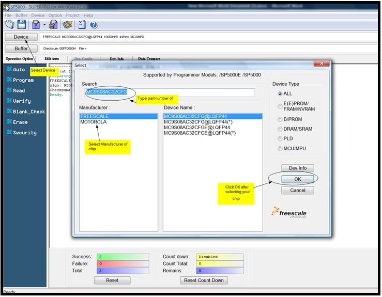Select the Erase operation in the sidebar
Image resolution: width=382 pixels, height=297 pixels.
tap(21, 122)
